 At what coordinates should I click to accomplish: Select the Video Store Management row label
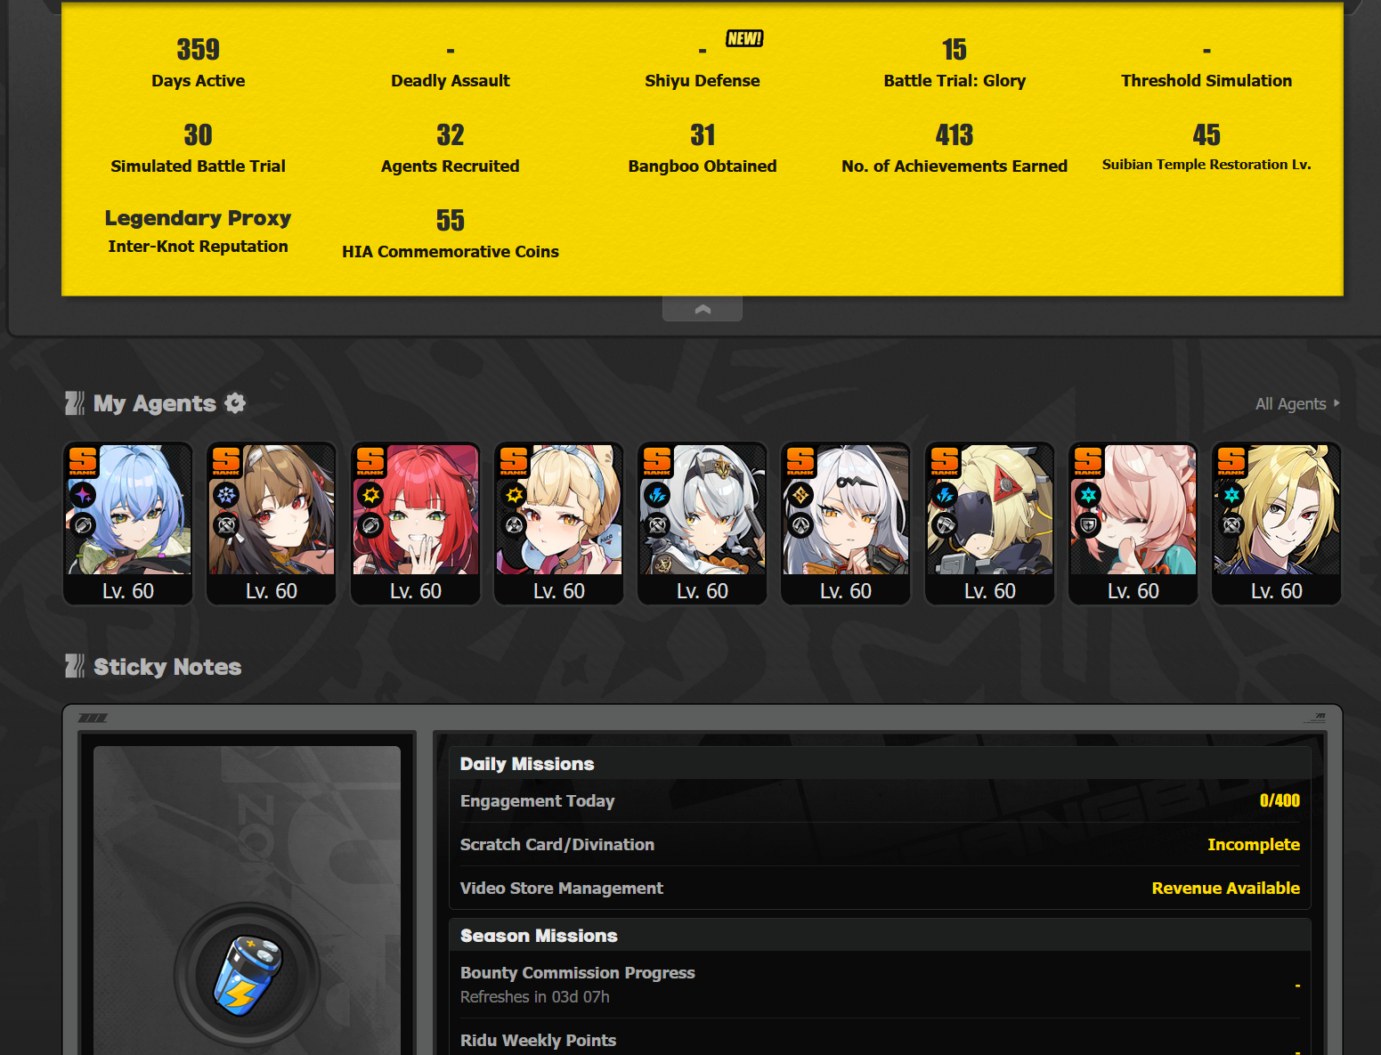[562, 889]
